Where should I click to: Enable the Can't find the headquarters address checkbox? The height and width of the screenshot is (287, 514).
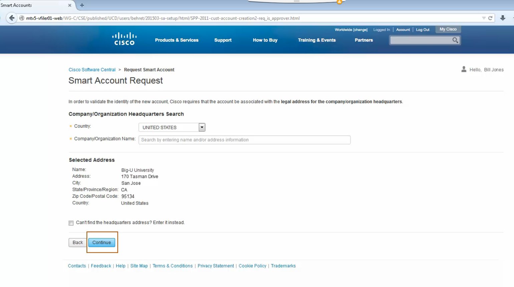click(71, 223)
